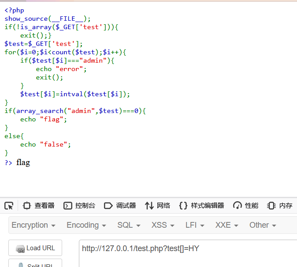Click the Split URL button
The height and width of the screenshot is (267, 297).
pos(35,264)
